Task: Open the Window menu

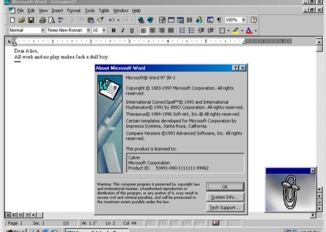Action: point(121,11)
